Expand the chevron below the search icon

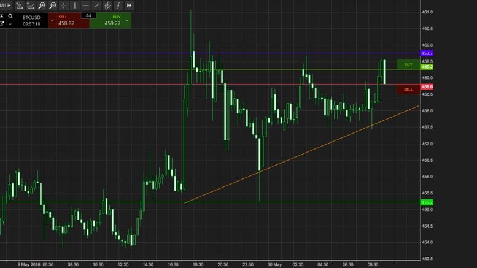click(x=10, y=24)
